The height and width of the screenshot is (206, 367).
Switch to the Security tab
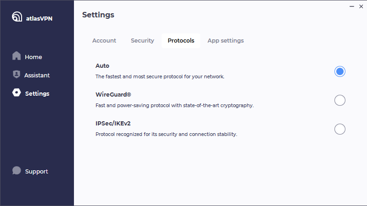tap(142, 41)
